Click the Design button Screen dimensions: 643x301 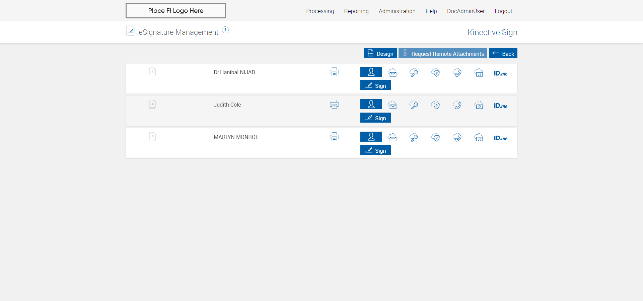point(380,53)
